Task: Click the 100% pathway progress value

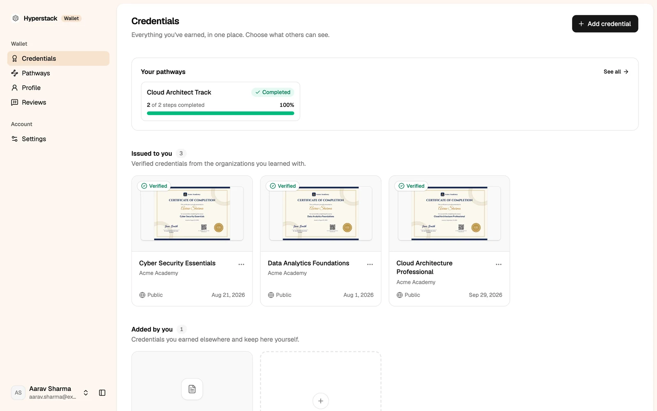Action: pos(287,105)
